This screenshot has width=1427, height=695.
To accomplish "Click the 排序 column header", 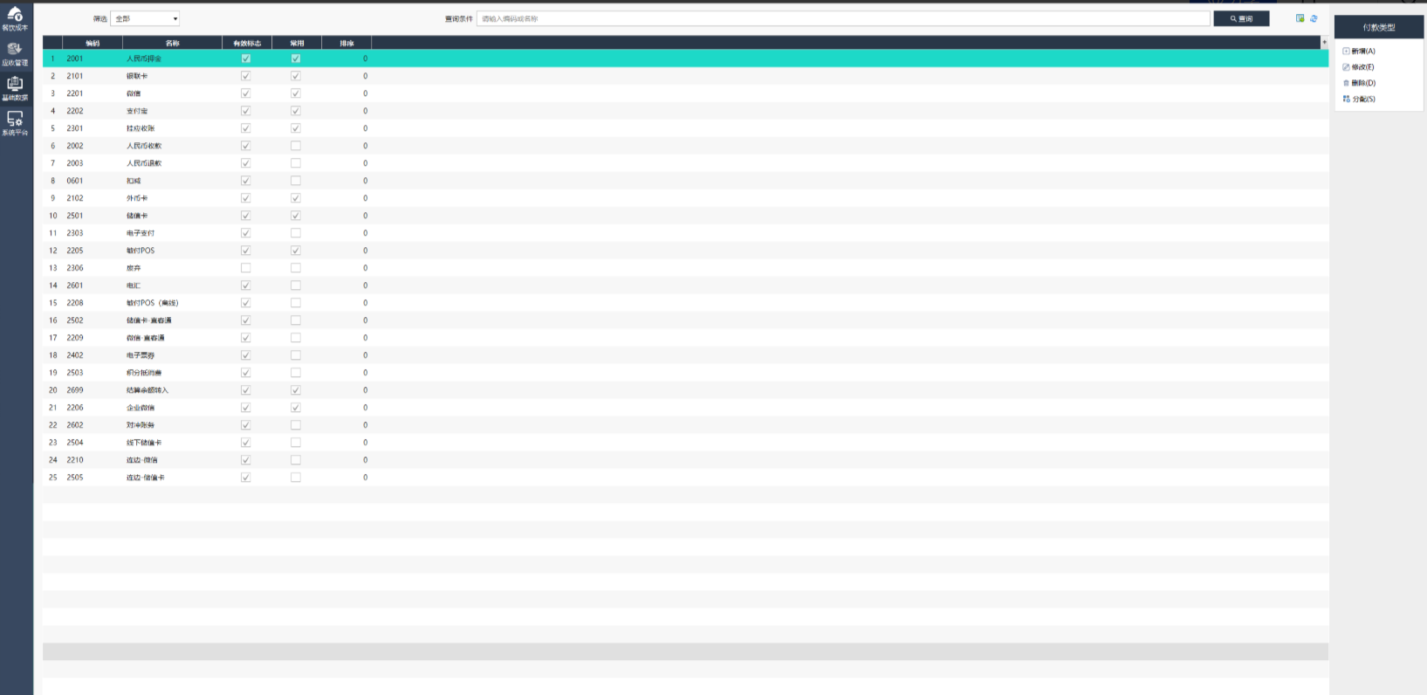I will [346, 43].
